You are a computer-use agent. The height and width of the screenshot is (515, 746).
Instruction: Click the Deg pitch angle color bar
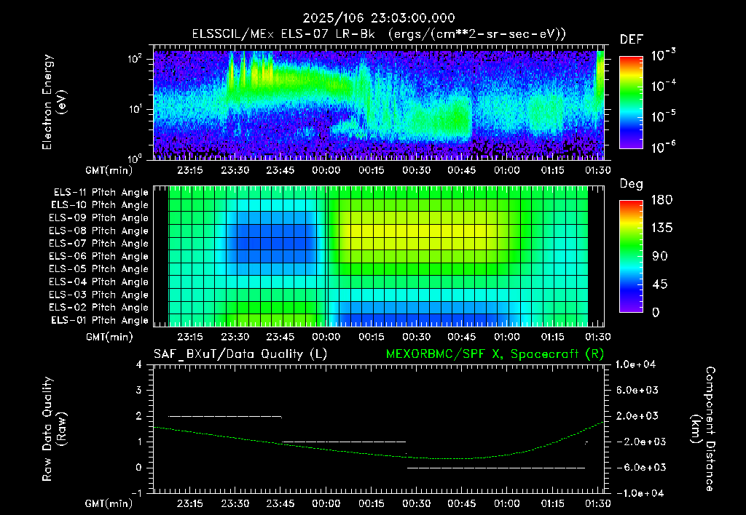[631, 256]
